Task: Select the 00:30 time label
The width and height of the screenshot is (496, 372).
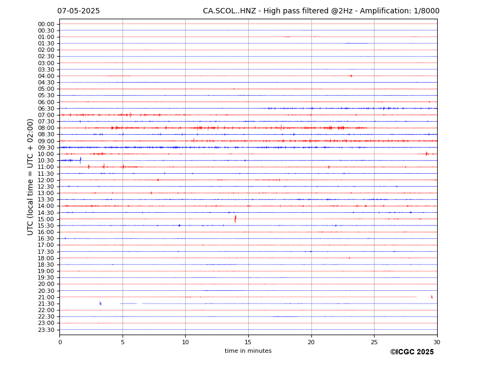Action: pyautogui.click(x=46, y=30)
